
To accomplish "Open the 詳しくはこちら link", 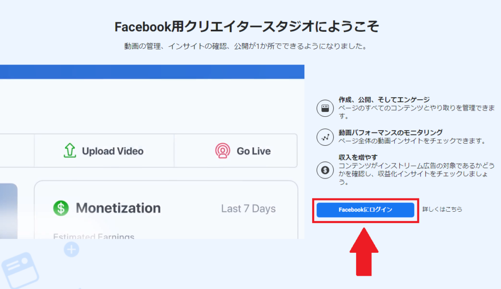I will (442, 209).
